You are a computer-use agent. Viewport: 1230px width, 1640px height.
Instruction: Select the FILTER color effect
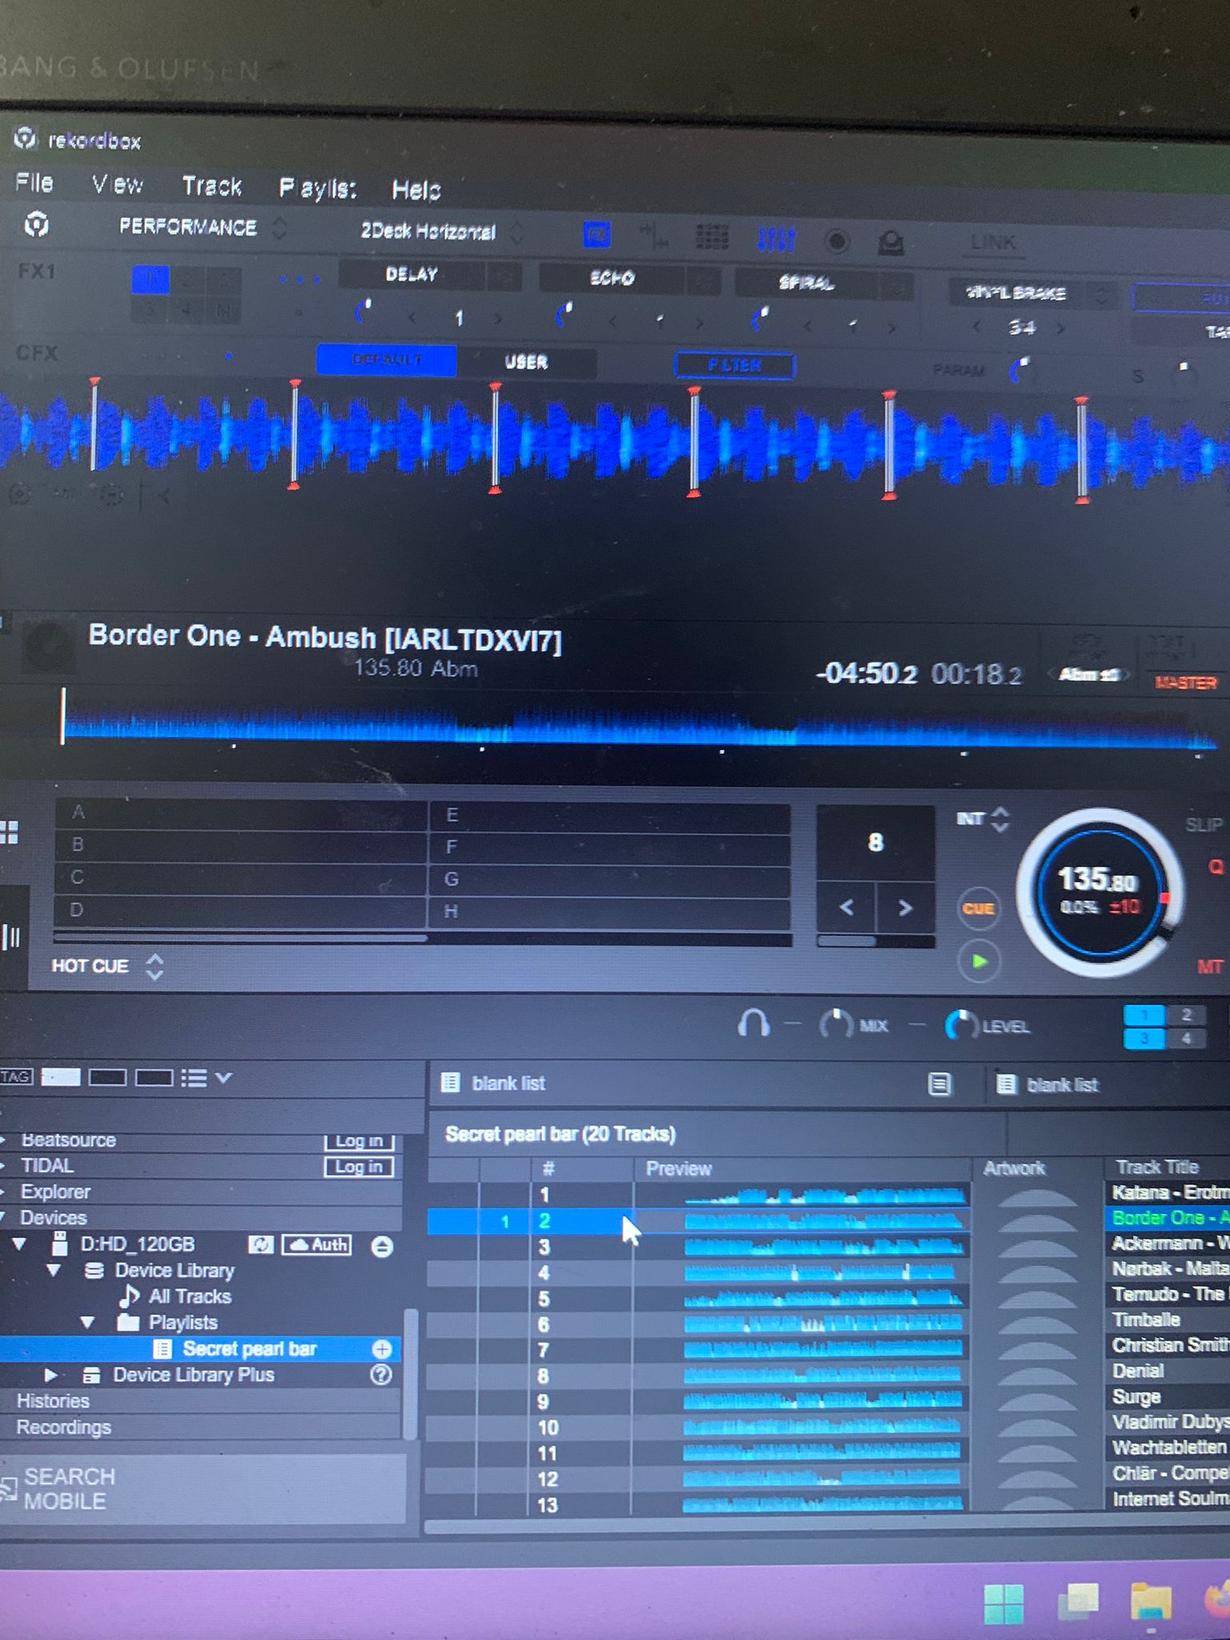tap(734, 365)
